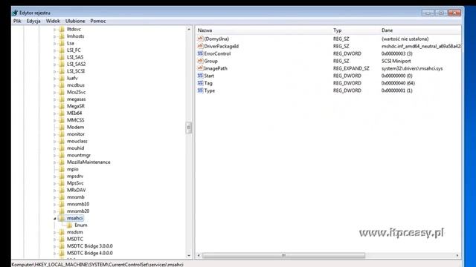Click the MozillaMaintenance folder icon
The height and width of the screenshot is (267, 476).
[62, 162]
